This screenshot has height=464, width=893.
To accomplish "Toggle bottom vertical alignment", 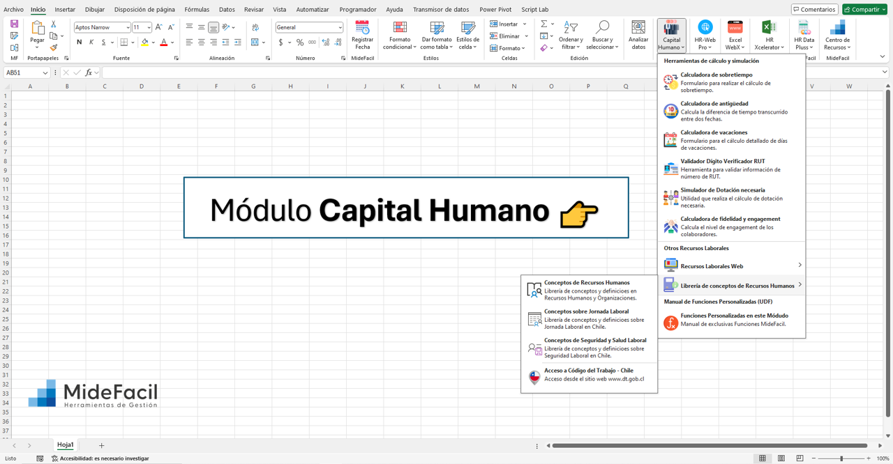I will click(x=213, y=27).
